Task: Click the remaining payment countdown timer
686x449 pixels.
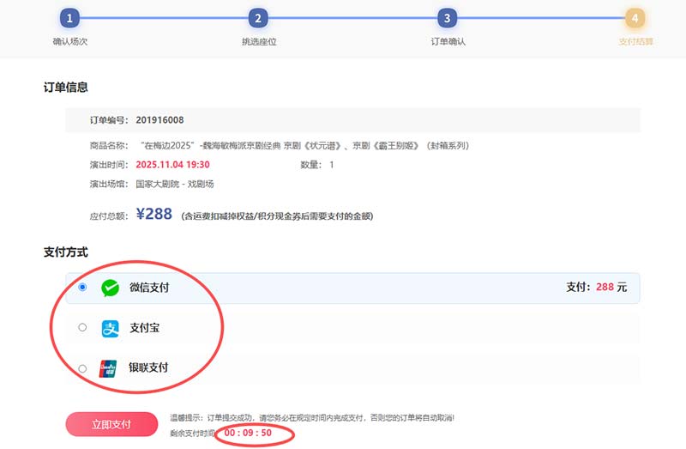Action: point(248,434)
